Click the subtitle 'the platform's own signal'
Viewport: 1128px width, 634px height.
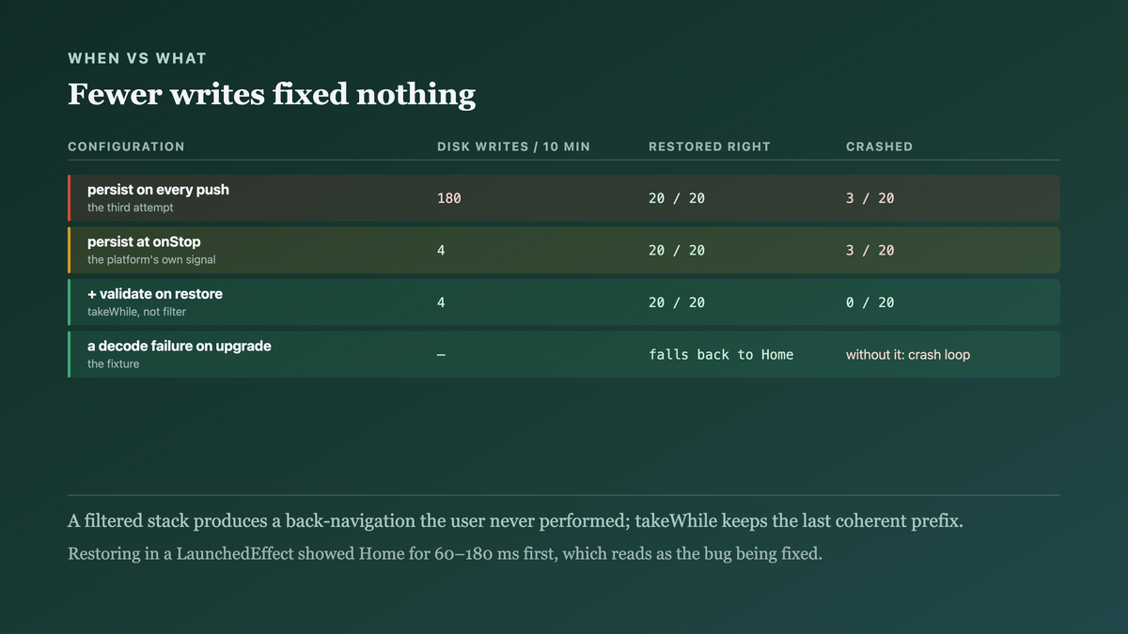151,259
